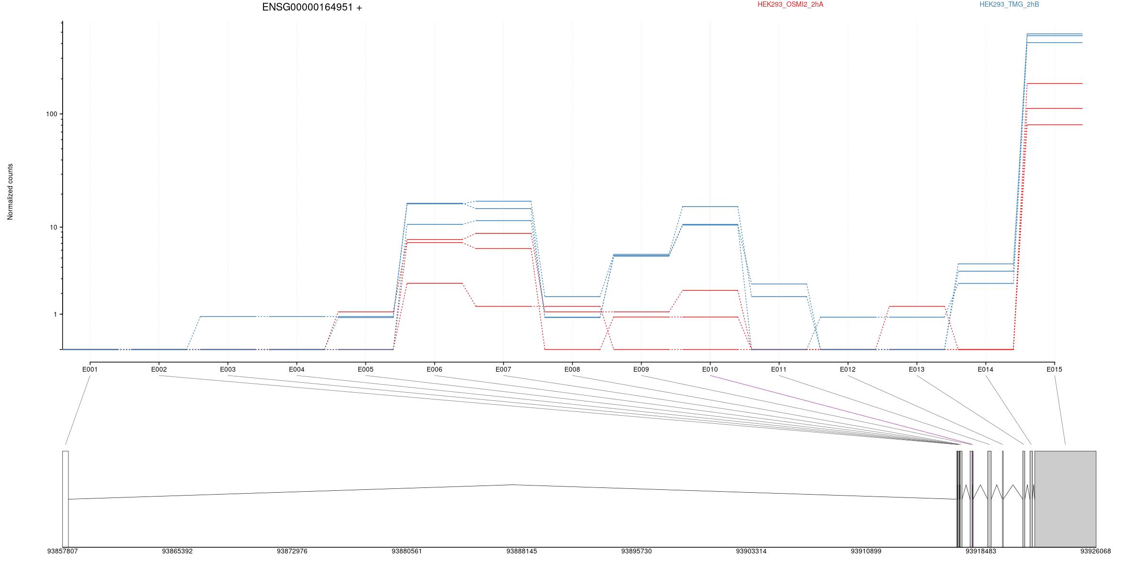Click genomic coordinate 93872976
The width and height of the screenshot is (1148, 574).
coord(292,551)
